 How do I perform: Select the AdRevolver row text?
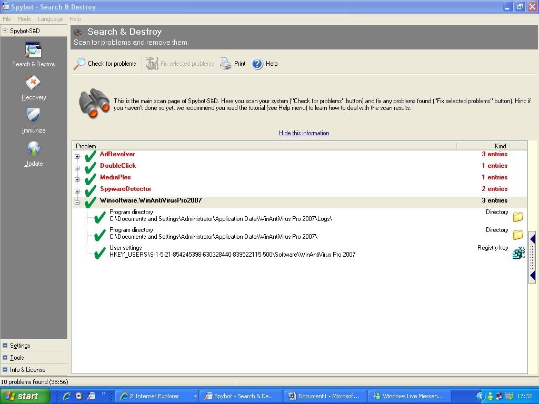tap(117, 154)
